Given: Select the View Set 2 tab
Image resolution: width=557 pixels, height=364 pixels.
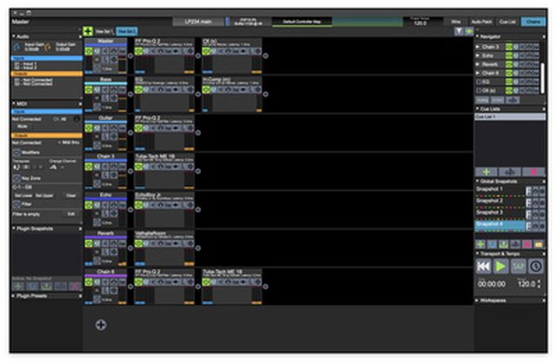Looking at the screenshot, I should tap(126, 31).
